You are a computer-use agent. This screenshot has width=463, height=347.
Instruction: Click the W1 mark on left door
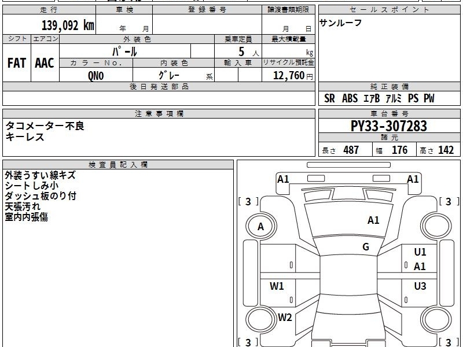click(277, 286)
